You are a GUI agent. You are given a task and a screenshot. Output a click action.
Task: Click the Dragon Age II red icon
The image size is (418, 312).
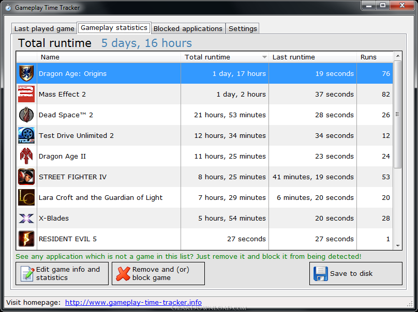click(26, 156)
